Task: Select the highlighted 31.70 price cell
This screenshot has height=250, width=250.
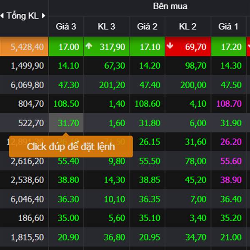Action: click(x=66, y=123)
